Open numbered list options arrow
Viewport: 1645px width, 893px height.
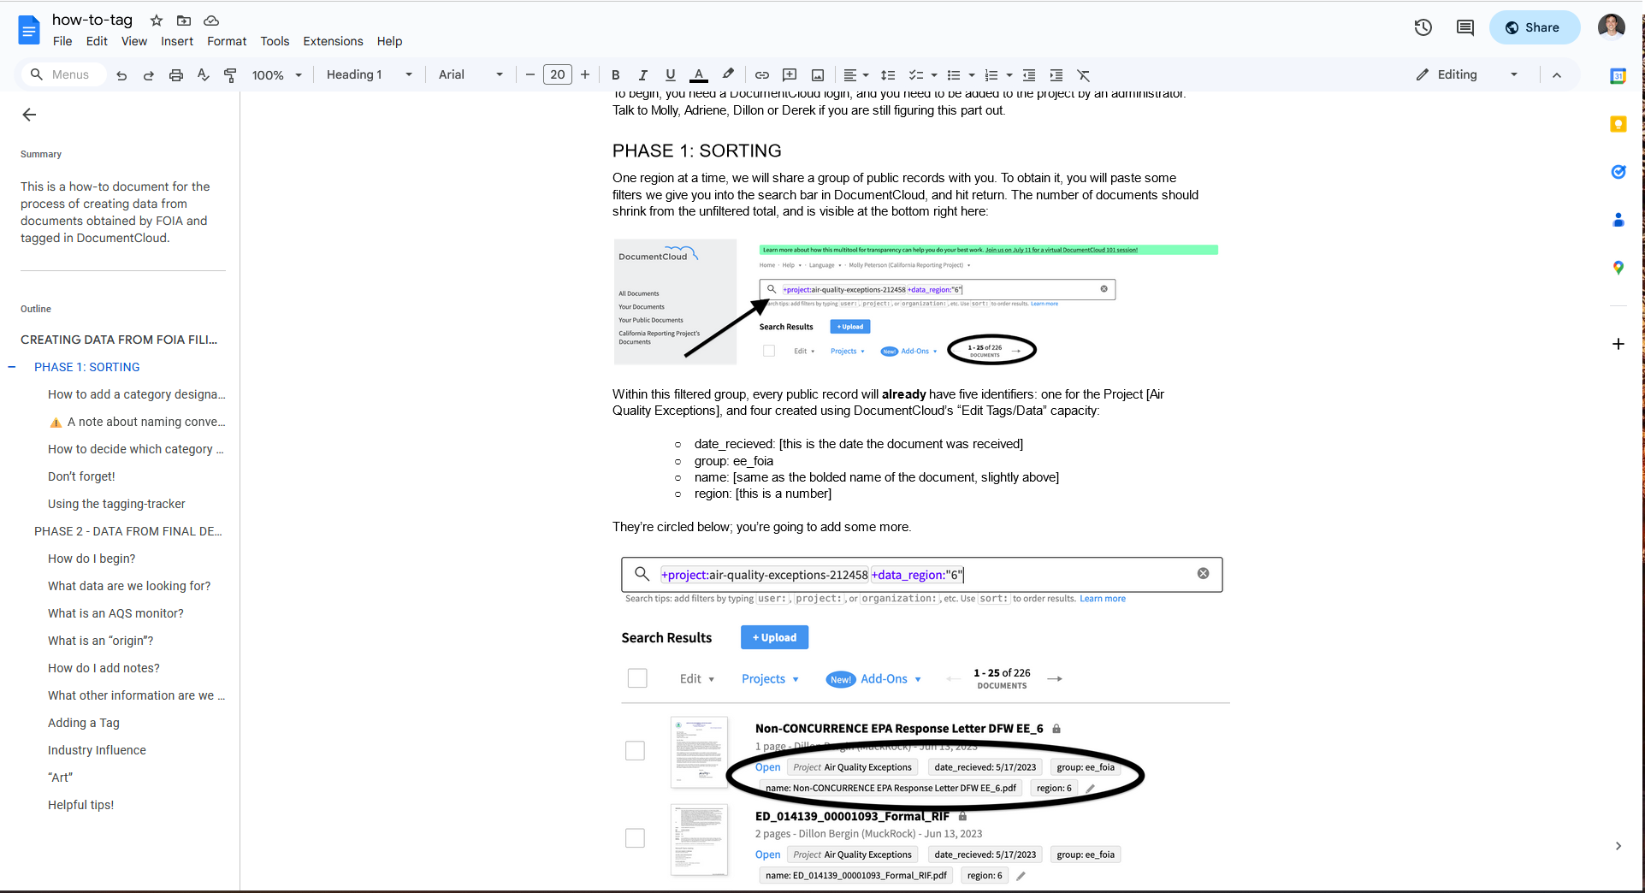click(x=1009, y=75)
